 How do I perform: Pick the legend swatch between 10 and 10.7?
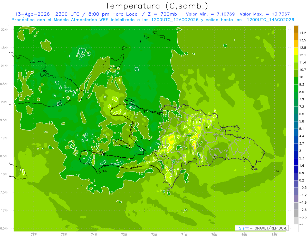point(296,73)
